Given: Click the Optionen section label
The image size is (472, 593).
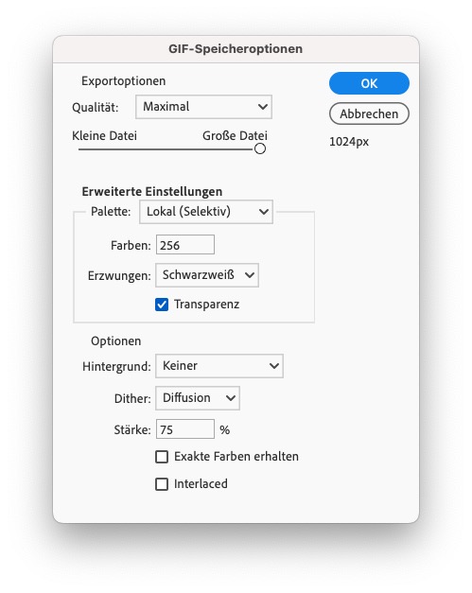Looking at the screenshot, I should tap(115, 341).
